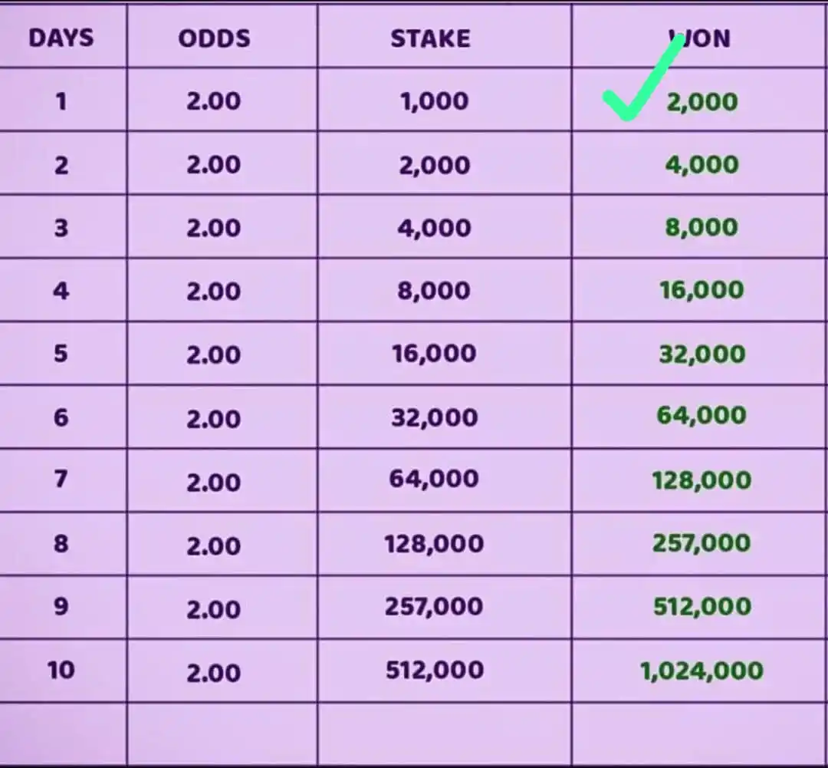Select day 10 row number
This screenshot has height=768, width=828.
coord(61,670)
